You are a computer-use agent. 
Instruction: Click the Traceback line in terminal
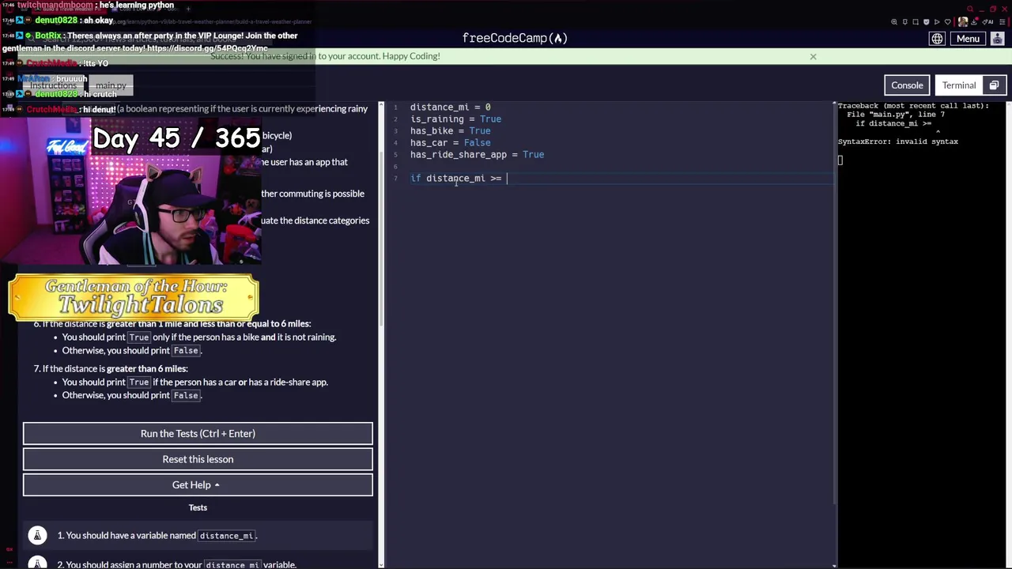tap(913, 106)
